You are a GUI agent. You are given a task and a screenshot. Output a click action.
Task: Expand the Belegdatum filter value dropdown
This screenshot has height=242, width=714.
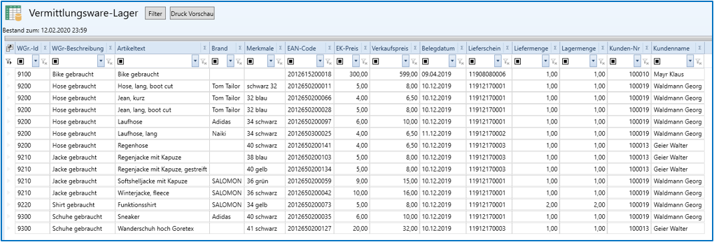click(452, 61)
